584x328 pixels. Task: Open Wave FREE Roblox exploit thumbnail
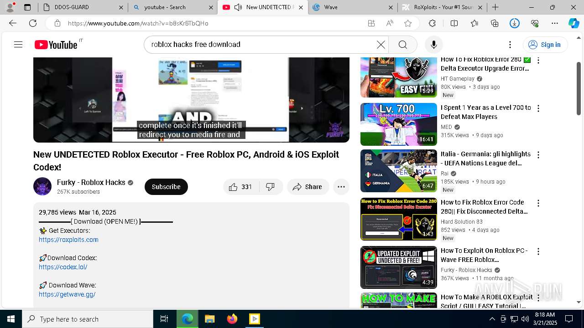tap(399, 267)
